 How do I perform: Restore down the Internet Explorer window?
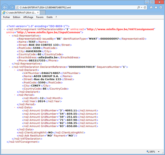click(152, 2)
